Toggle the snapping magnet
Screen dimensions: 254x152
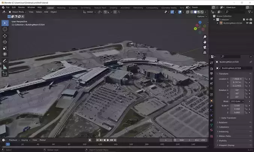tap(105, 12)
